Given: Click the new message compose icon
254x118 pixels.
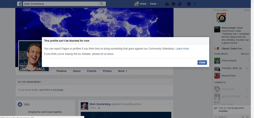Looking at the screenshot, I should tap(247, 116).
